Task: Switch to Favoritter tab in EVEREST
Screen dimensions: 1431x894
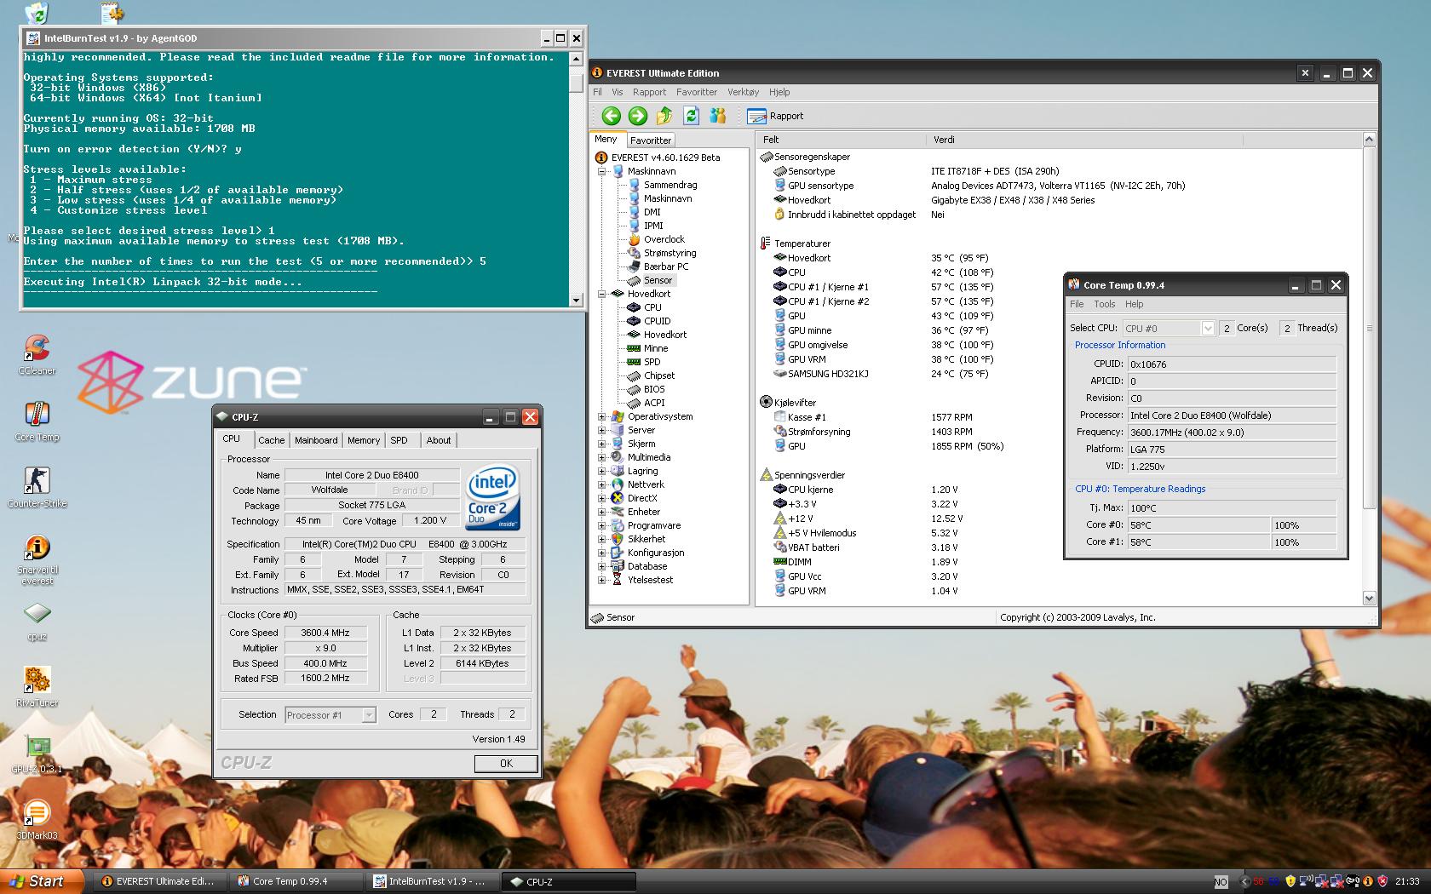Action: (651, 140)
